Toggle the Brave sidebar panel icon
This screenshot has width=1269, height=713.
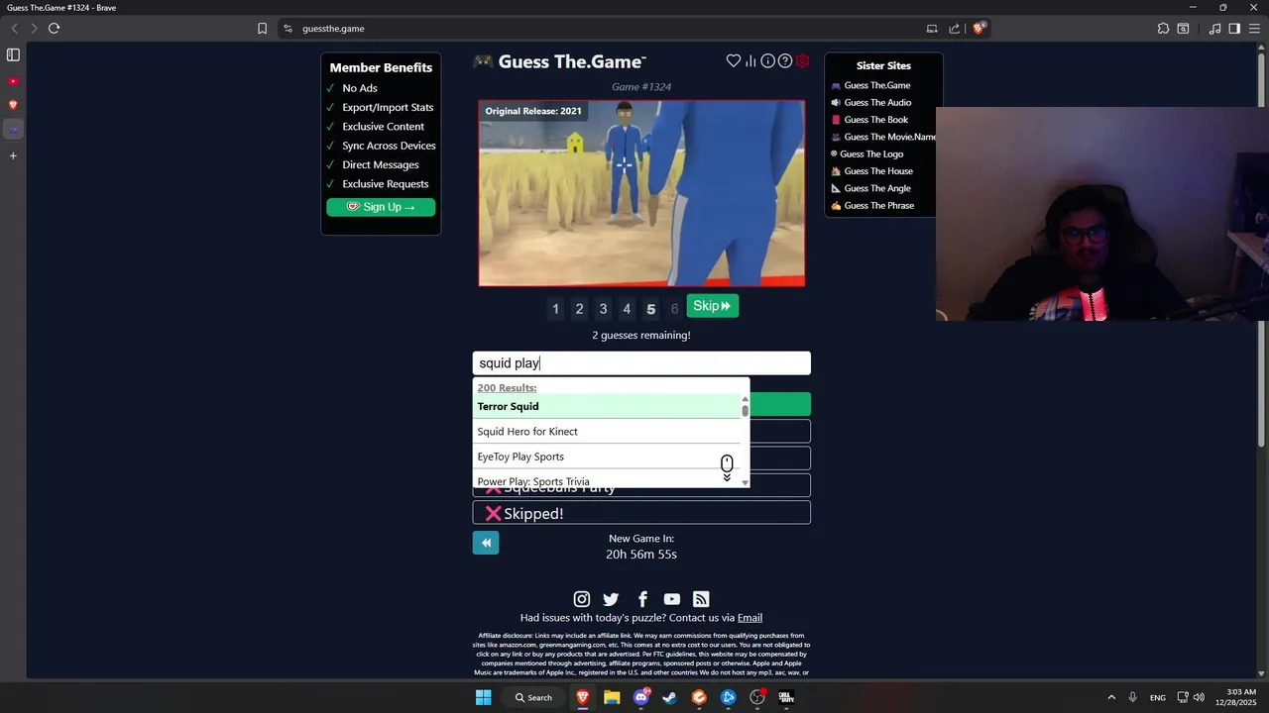click(x=1234, y=29)
